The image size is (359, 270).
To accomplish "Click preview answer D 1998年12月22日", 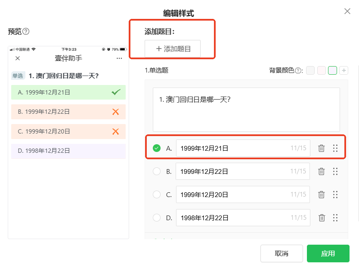I will point(68,151).
